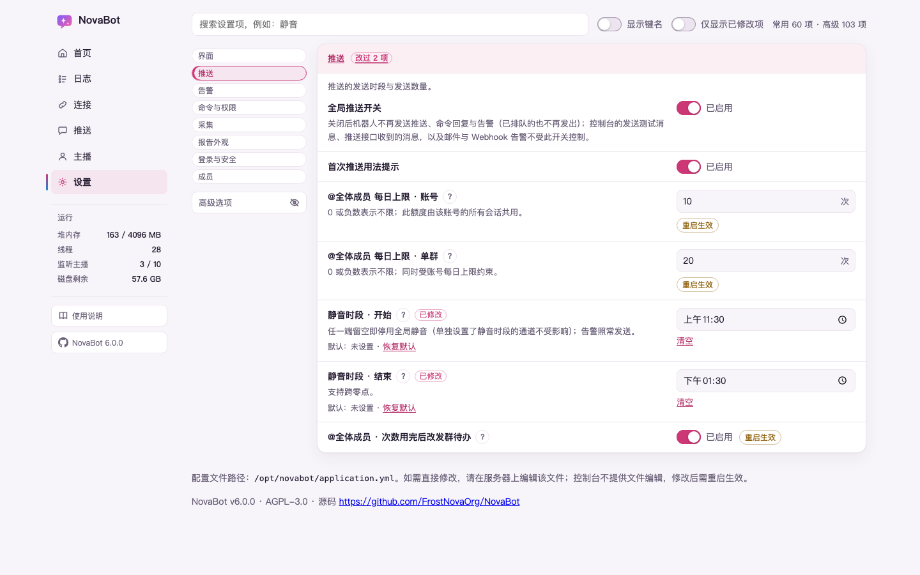Focus the 搜索设置项 search box

tap(390, 24)
